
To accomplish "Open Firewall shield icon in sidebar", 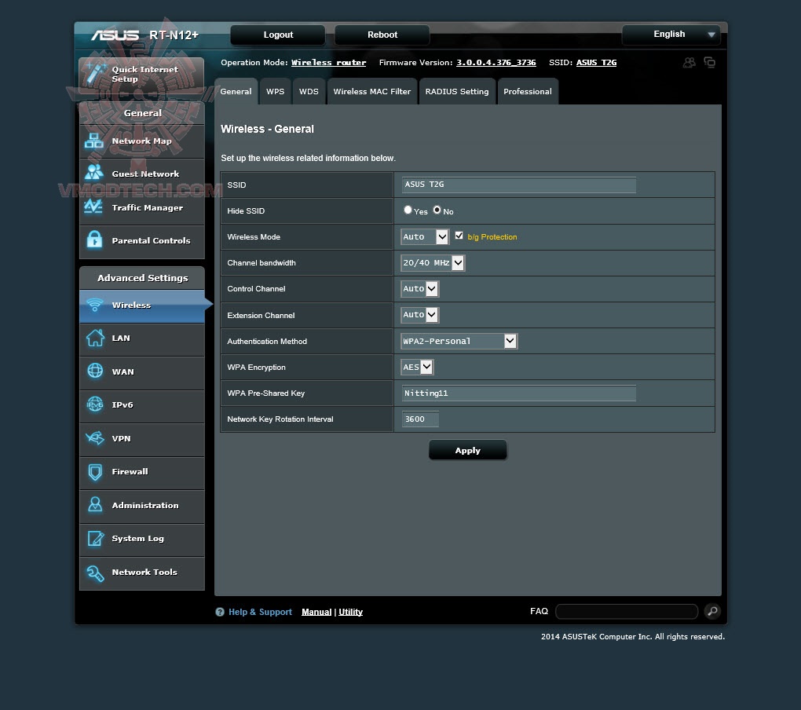I will 95,472.
